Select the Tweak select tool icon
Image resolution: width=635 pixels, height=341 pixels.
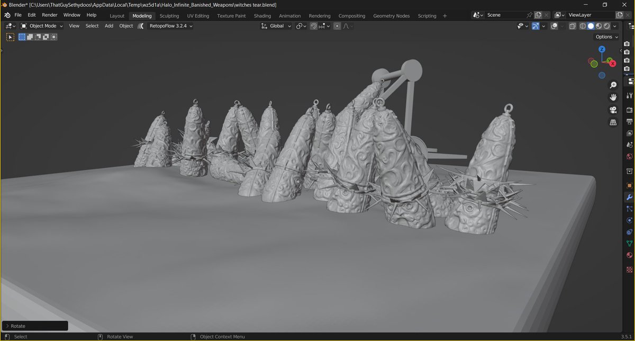tap(10, 37)
